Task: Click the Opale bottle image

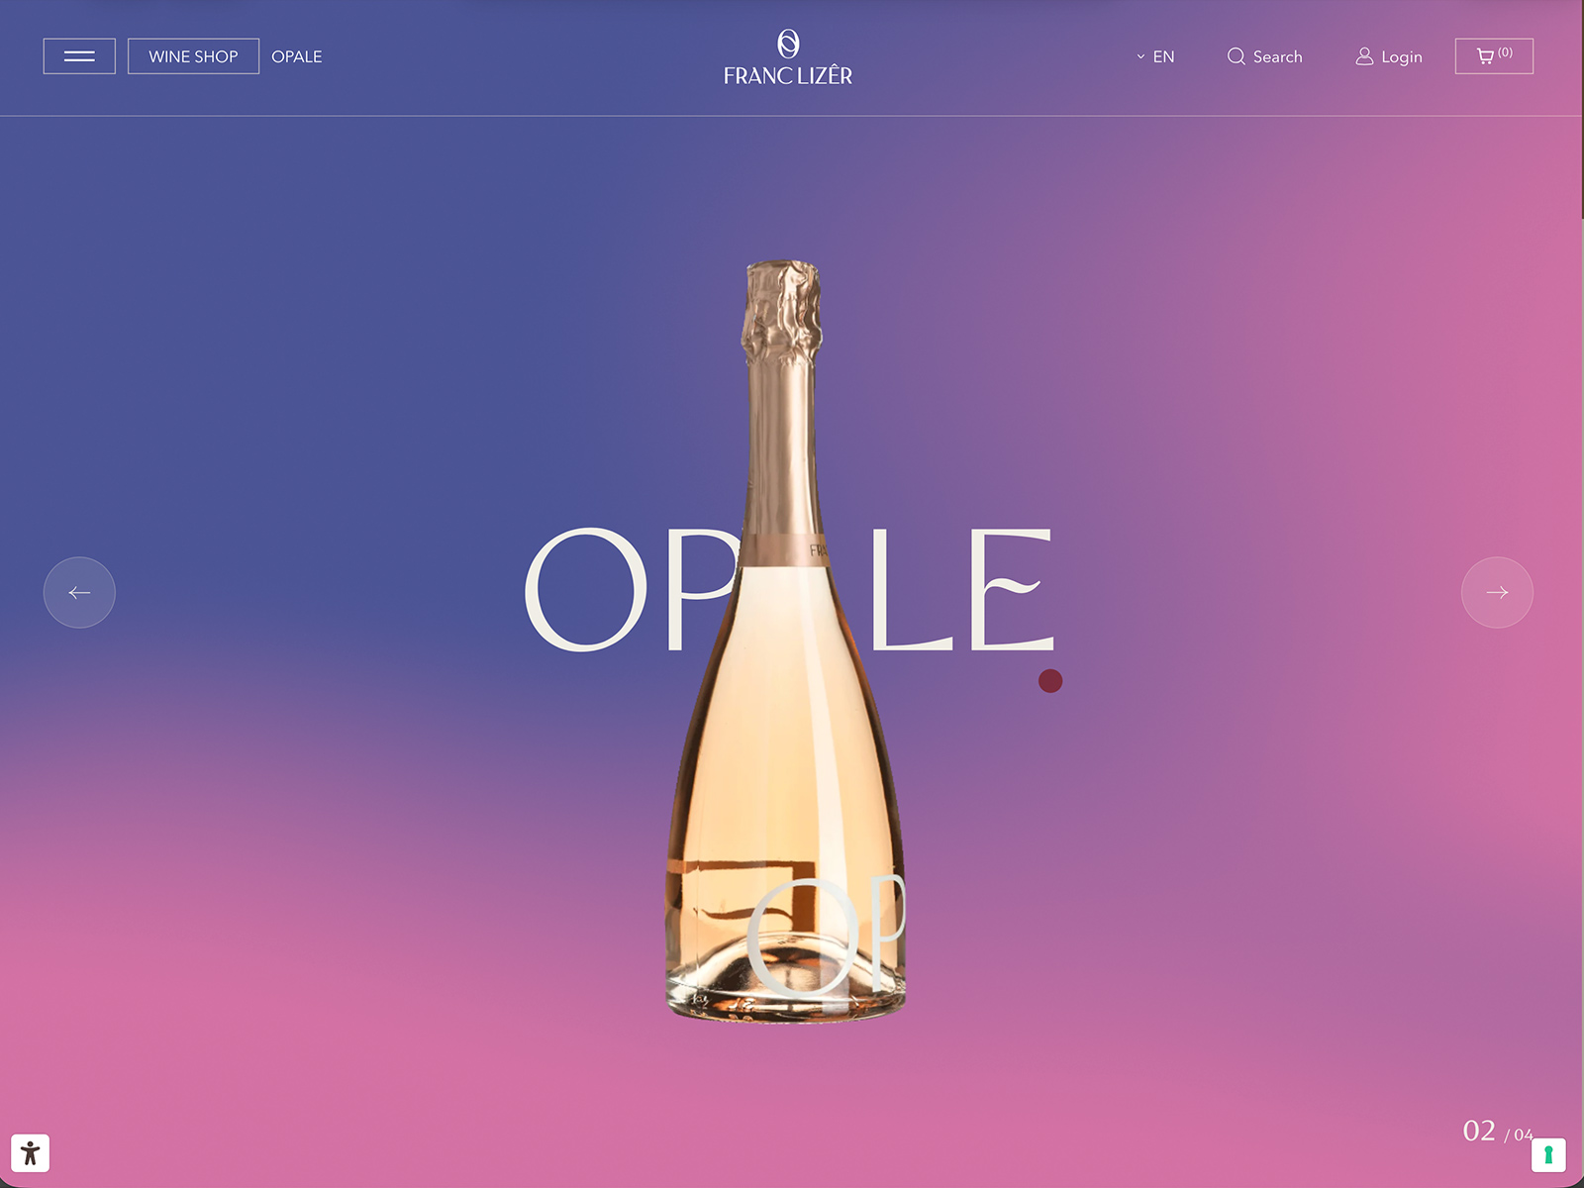Action: [x=786, y=641]
